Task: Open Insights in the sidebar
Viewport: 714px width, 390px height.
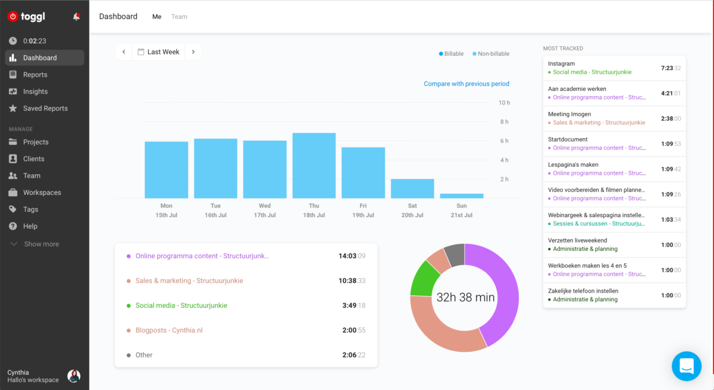Action: tap(35, 92)
